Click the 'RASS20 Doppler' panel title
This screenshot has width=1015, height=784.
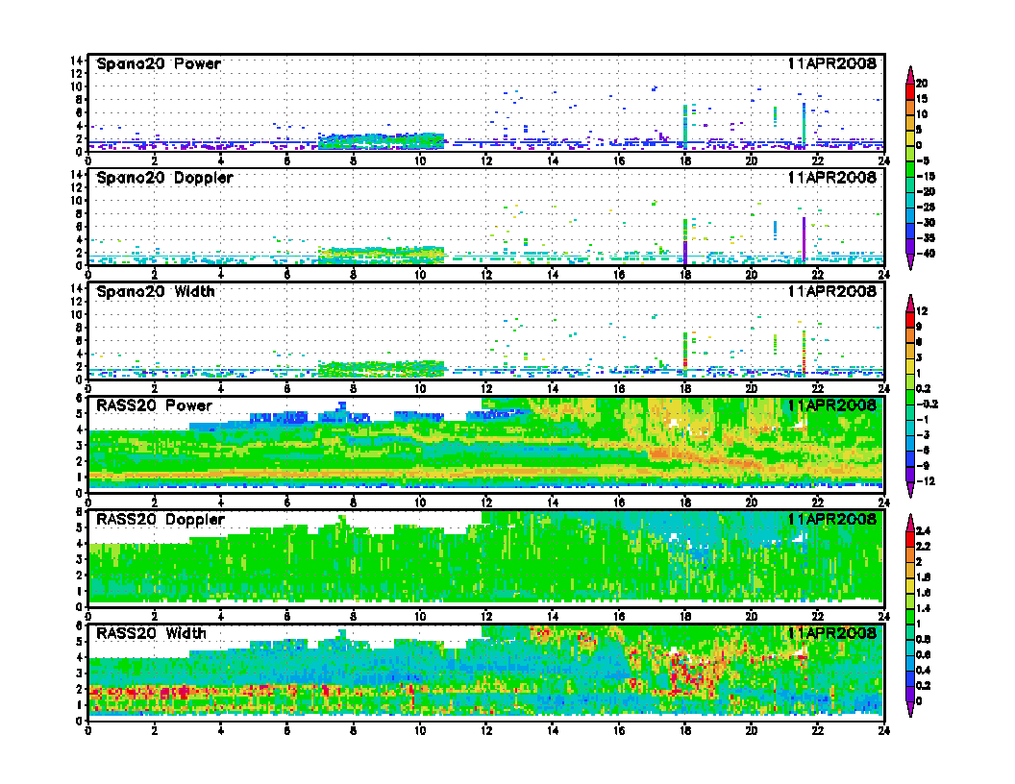pos(160,520)
